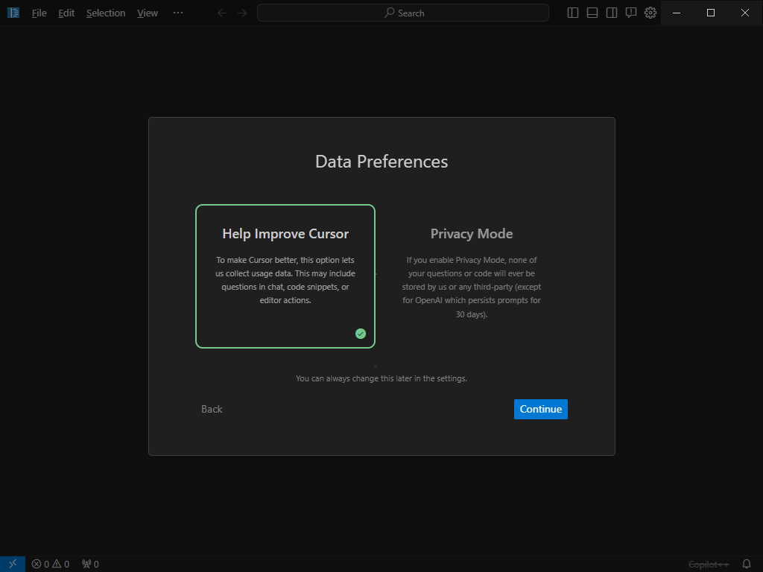Select the Privacy Mode option
This screenshot has height=572, width=763.
point(472,276)
